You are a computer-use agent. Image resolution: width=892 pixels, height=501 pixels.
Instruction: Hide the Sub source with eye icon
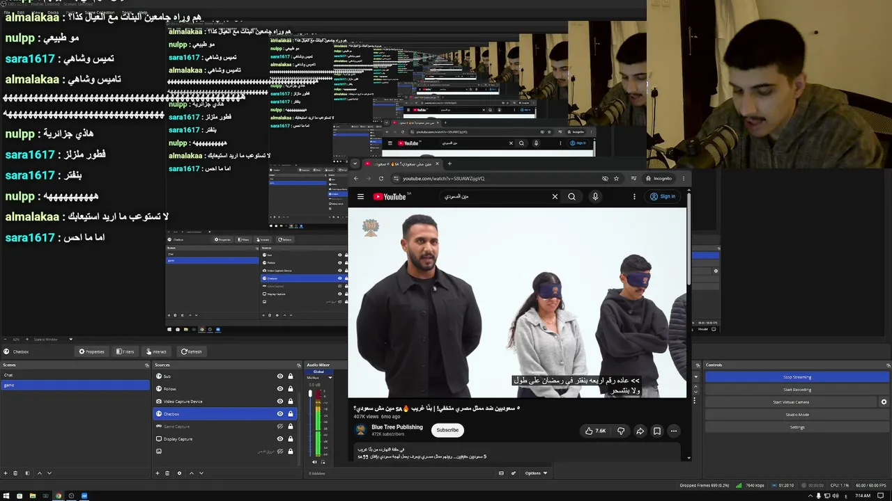coord(280,376)
